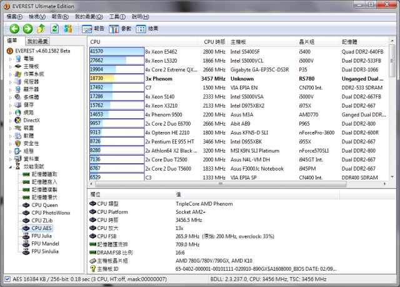This screenshot has height=287, width=400.
Task: Click the Refresh toolbar icon
Action: point(54,29)
